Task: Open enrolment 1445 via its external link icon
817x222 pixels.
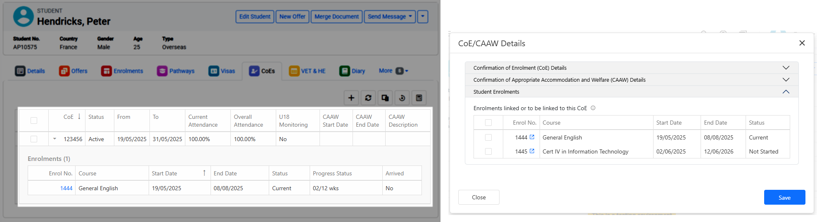Action: tap(532, 151)
